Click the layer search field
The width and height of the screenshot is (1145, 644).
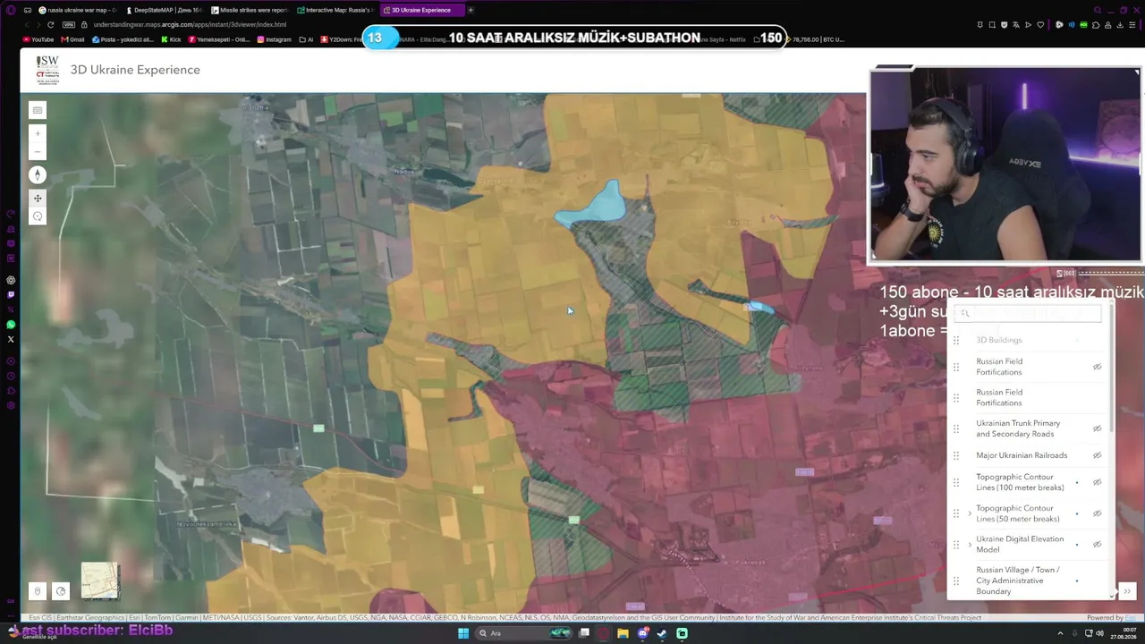pyautogui.click(x=1029, y=313)
